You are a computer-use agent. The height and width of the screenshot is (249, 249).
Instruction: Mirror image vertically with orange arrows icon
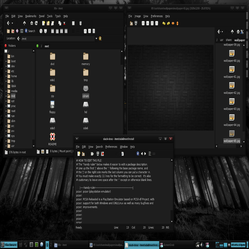tap(178, 24)
